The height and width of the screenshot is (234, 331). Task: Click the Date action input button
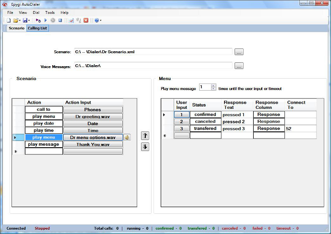(93, 123)
